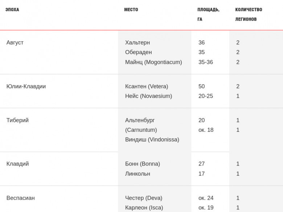Click Нейс (Novaesium) place entry
Viewport: 283px width, 212px height.
[148, 96]
